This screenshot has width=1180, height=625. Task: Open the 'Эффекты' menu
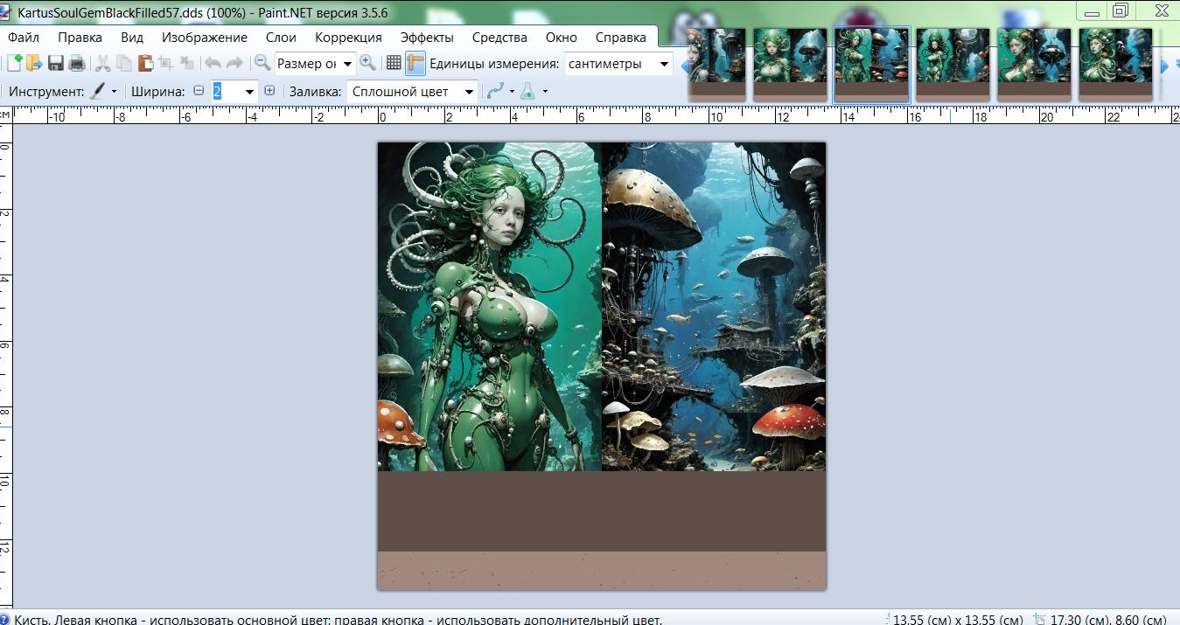click(x=427, y=37)
